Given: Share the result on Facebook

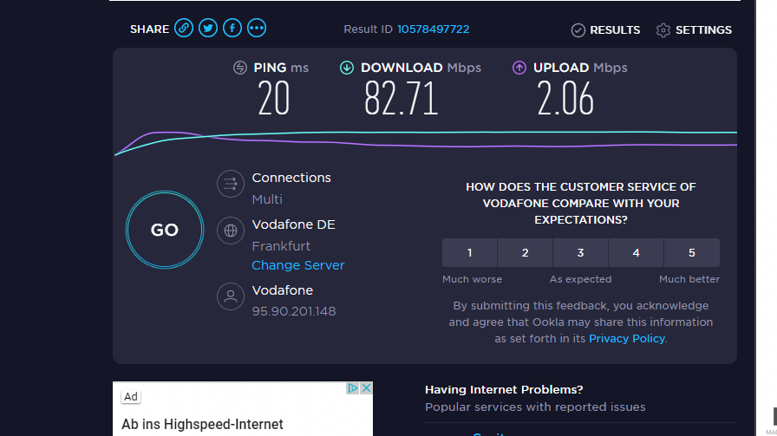Looking at the screenshot, I should (x=232, y=29).
